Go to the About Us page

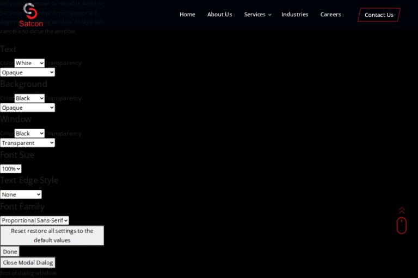[x=219, y=15]
